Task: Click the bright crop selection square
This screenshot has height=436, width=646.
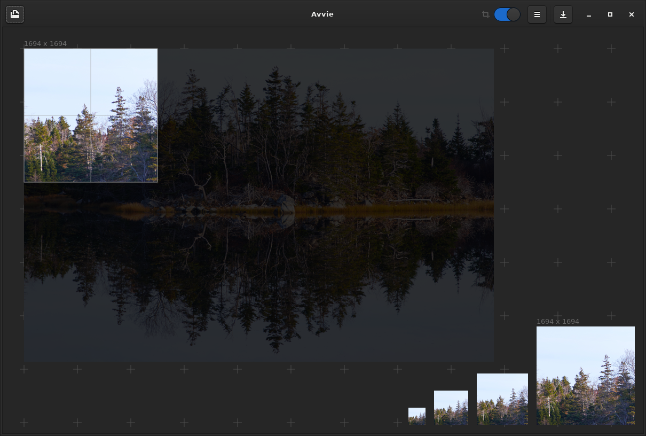Action: (x=91, y=115)
